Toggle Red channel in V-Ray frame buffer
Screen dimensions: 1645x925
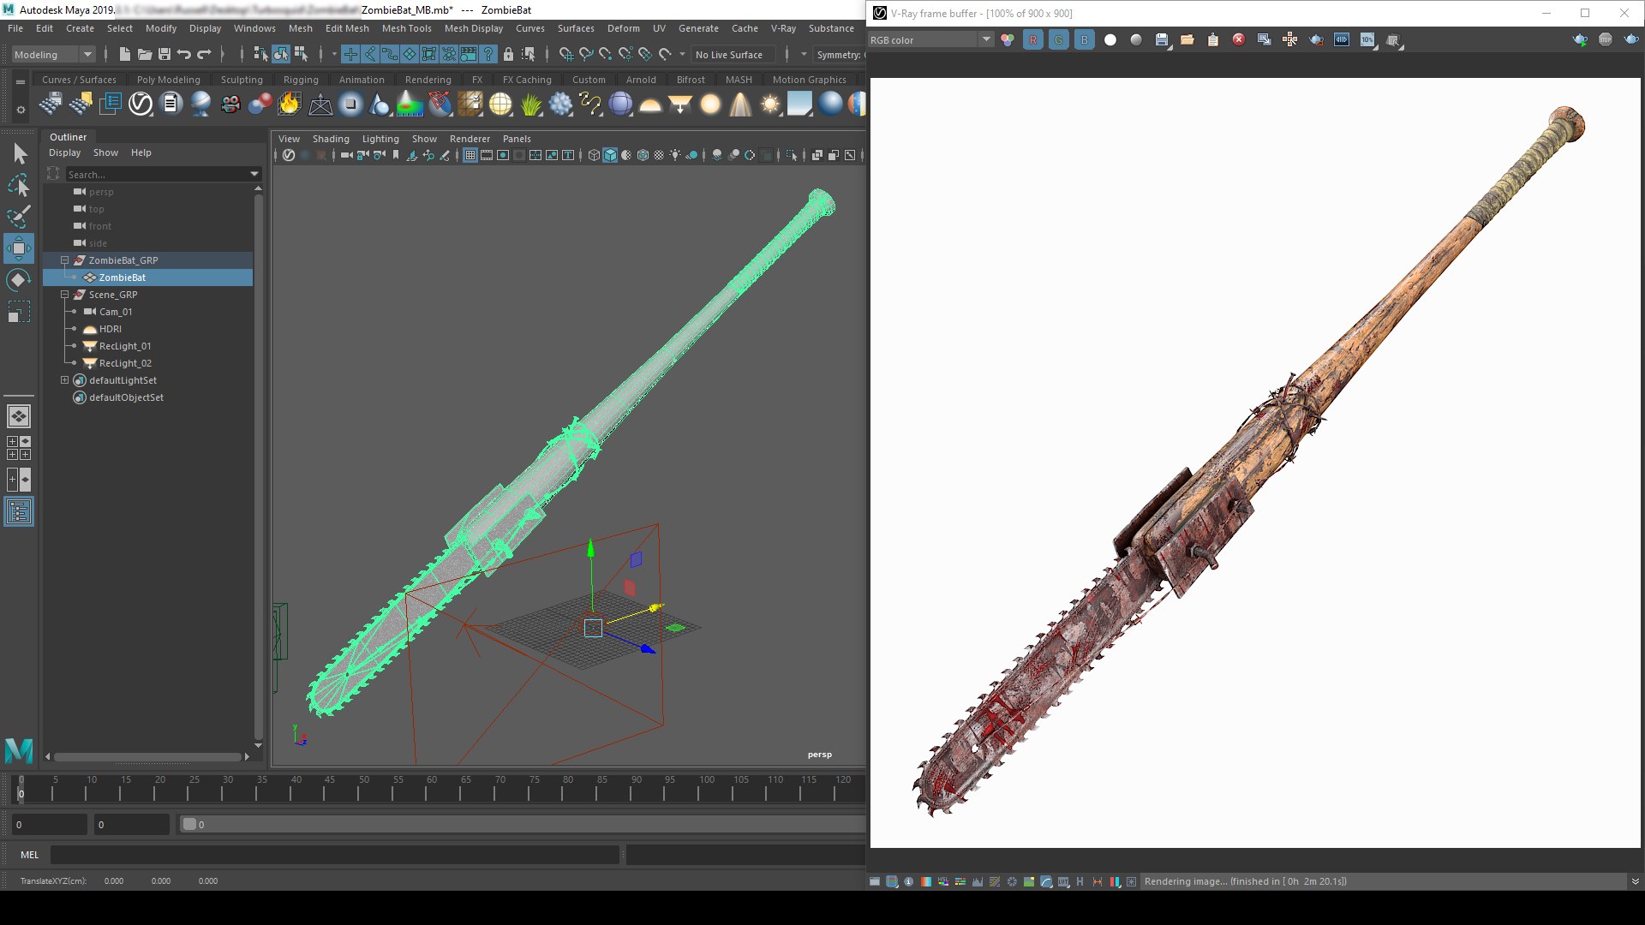[x=1033, y=40]
